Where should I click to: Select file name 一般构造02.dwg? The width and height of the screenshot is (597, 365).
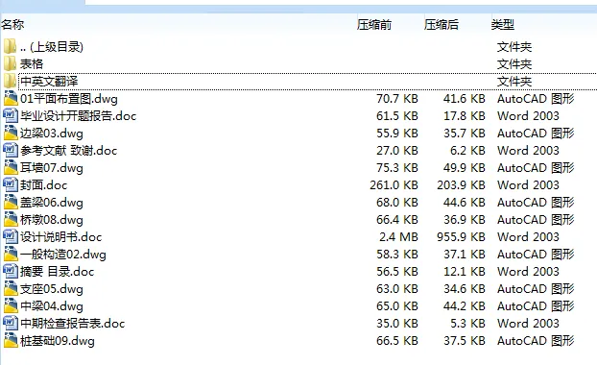(63, 255)
